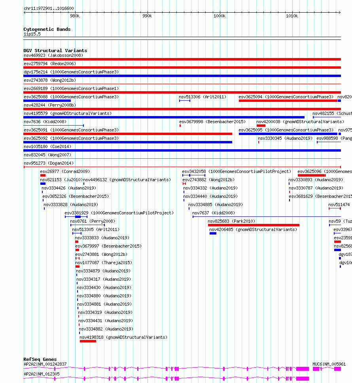Select esv3432058 (1000GenomesConsortiumPilotProject) label
This screenshot has width=352, height=383.
coord(237,172)
